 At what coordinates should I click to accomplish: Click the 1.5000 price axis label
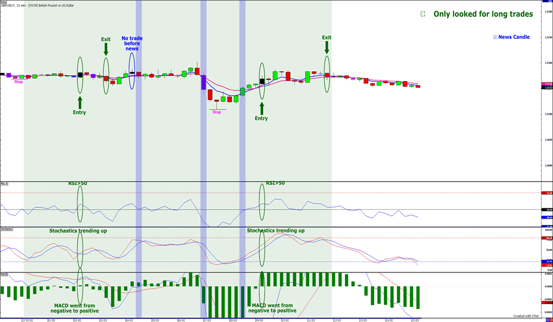tap(548, 165)
